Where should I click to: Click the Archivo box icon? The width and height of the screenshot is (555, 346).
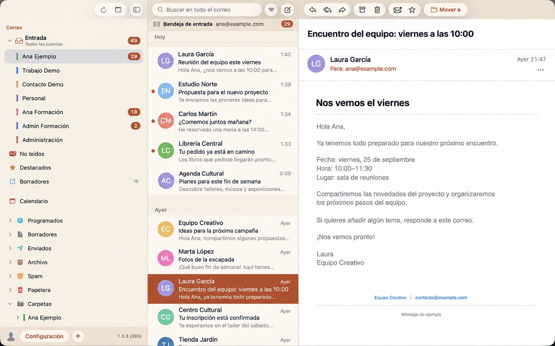tap(20, 262)
